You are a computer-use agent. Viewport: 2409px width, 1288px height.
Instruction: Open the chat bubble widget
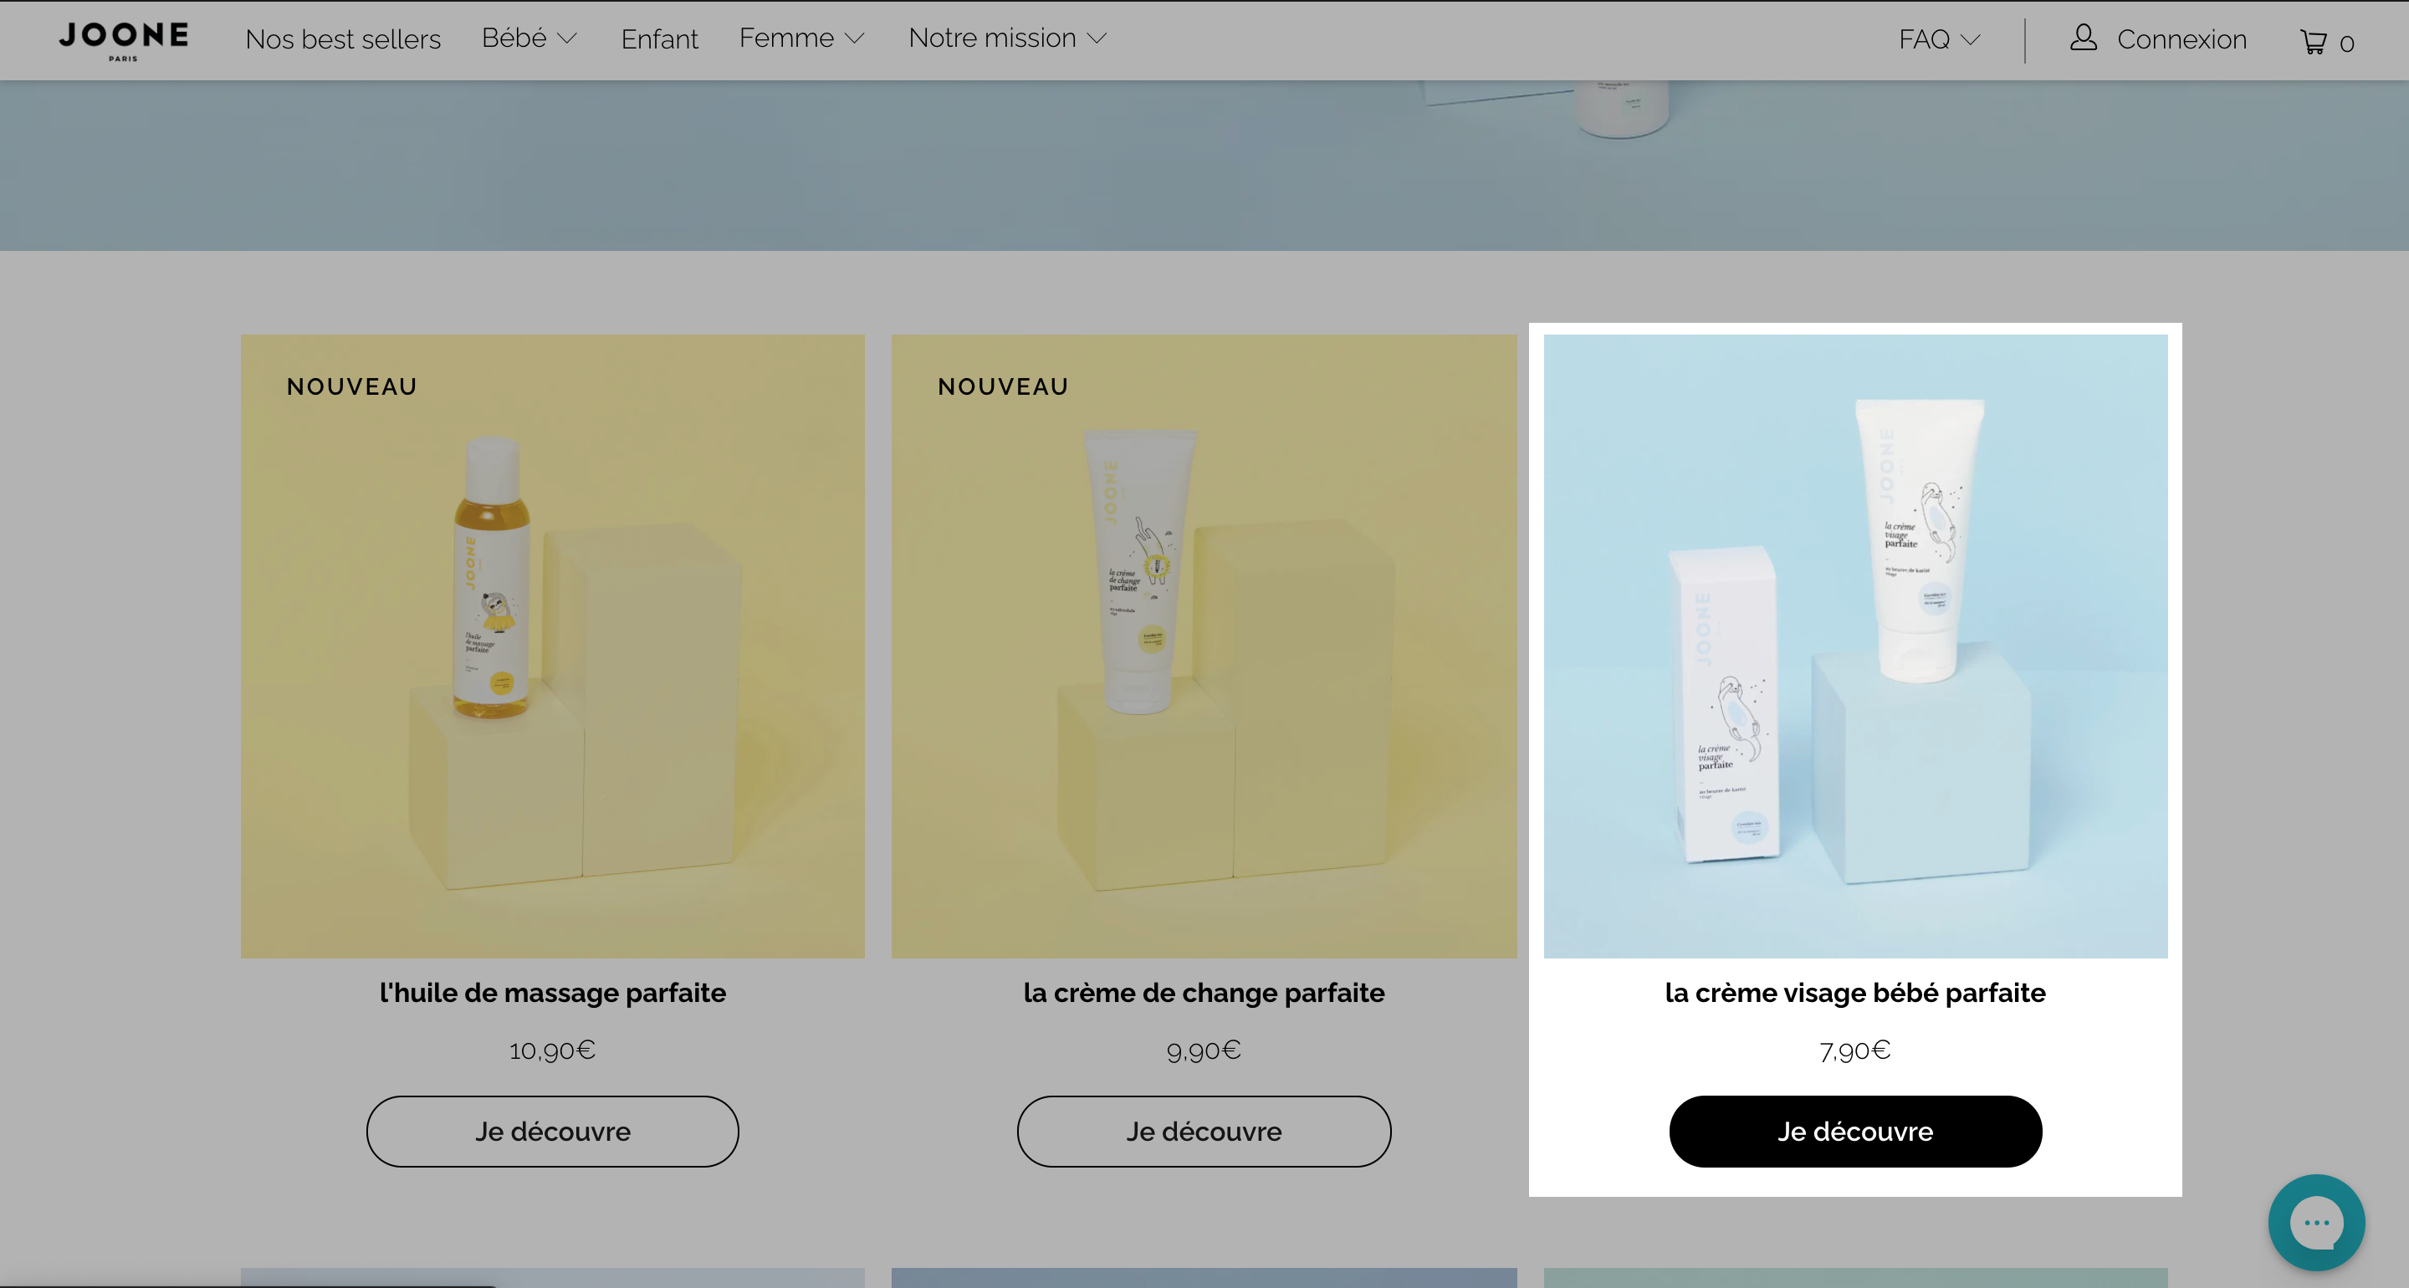(2315, 1223)
